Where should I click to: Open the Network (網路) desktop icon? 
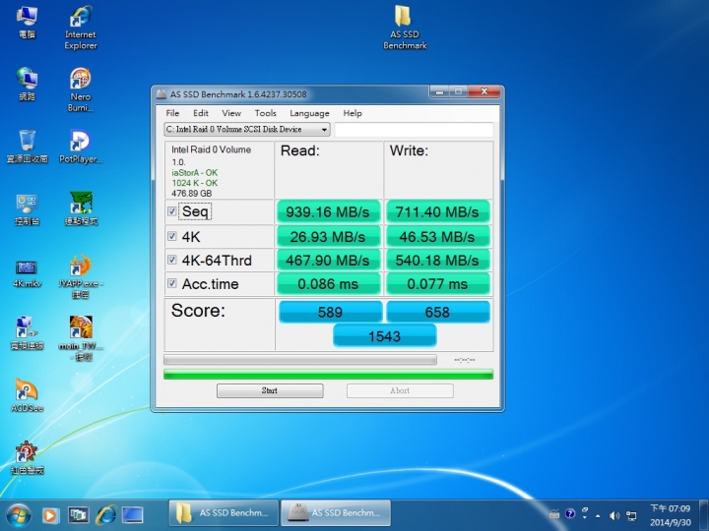pyautogui.click(x=27, y=84)
